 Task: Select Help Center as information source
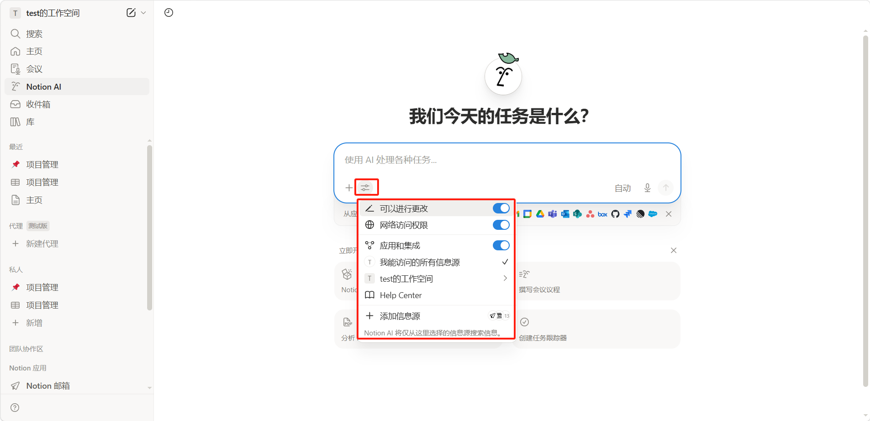pyautogui.click(x=401, y=295)
